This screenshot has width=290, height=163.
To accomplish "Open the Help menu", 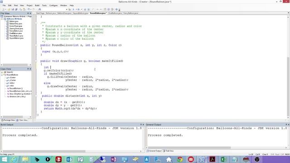I will point(72,5).
